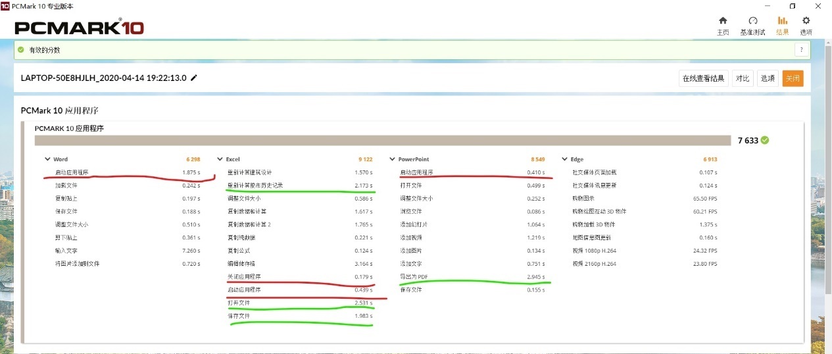The width and height of the screenshot is (832, 354).
Task: Click Edge 视频 2160p H.264 row
Action: (645, 264)
